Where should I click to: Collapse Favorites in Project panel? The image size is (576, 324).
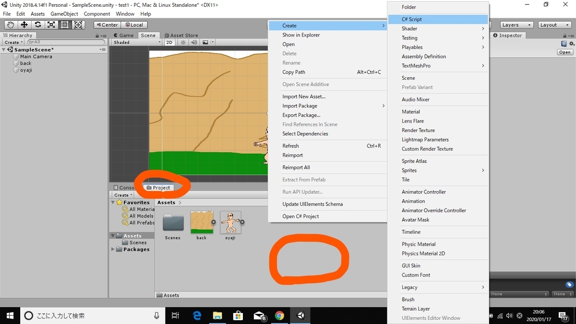tap(114, 203)
